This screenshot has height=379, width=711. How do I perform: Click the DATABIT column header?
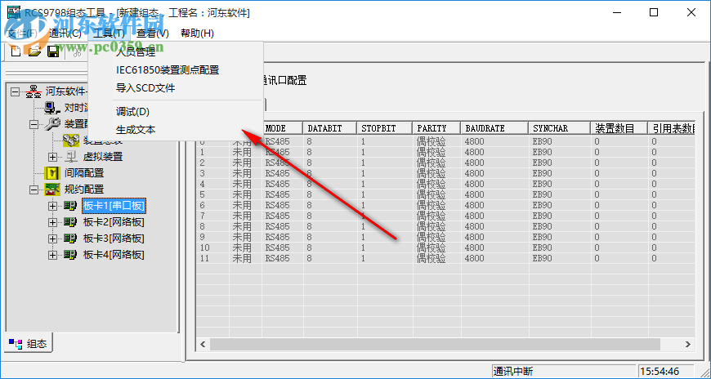(x=329, y=128)
